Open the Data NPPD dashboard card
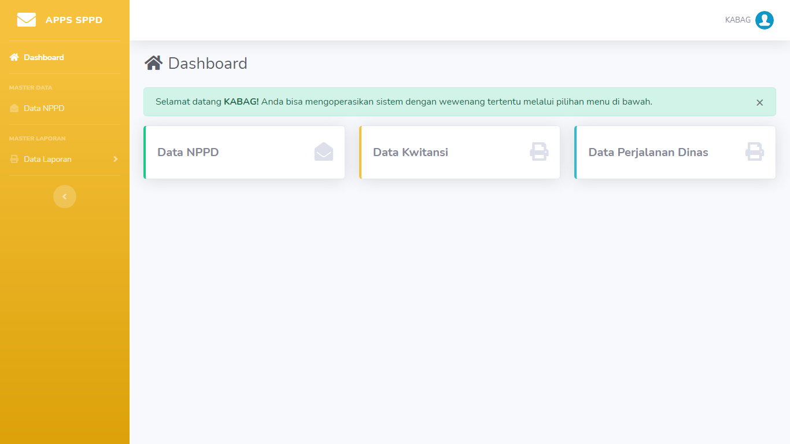This screenshot has height=444, width=790. point(244,152)
